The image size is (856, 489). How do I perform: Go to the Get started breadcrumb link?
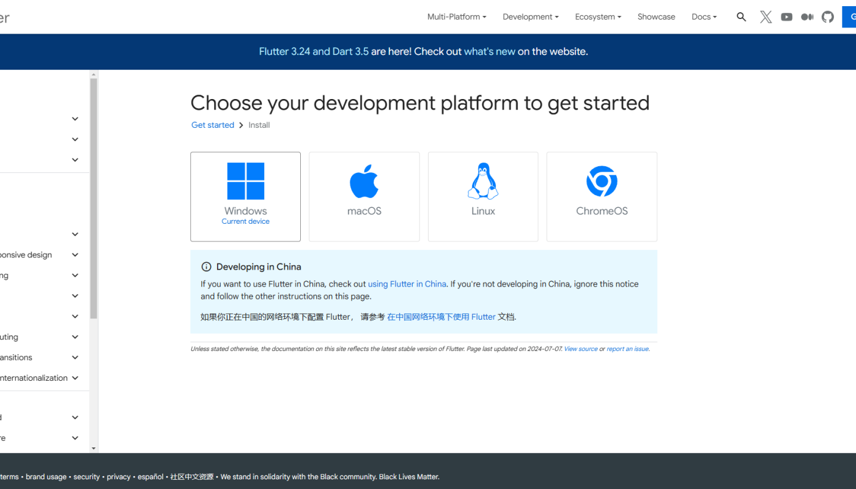tap(213, 125)
